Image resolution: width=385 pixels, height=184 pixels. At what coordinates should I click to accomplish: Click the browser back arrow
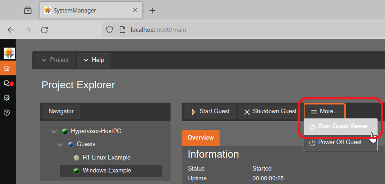pyautogui.click(x=11, y=30)
